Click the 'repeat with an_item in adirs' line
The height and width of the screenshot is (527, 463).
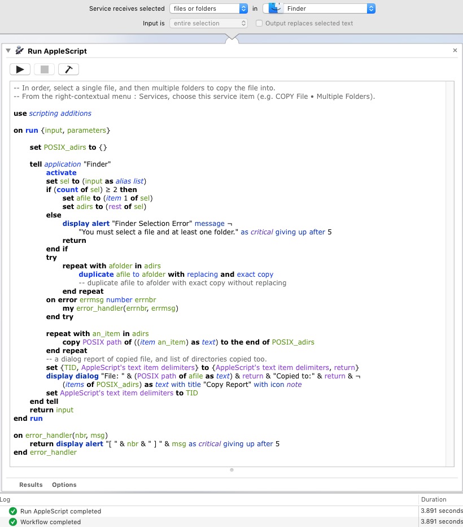(x=98, y=334)
